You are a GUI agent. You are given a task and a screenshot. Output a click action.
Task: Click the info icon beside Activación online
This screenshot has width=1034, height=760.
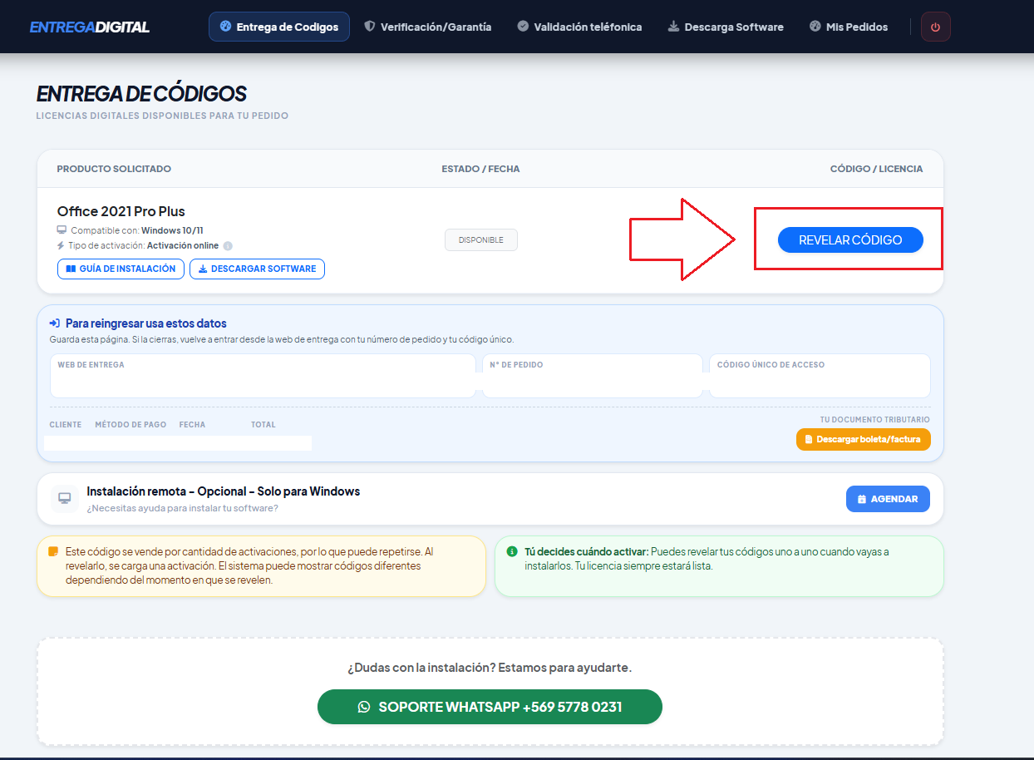click(228, 246)
